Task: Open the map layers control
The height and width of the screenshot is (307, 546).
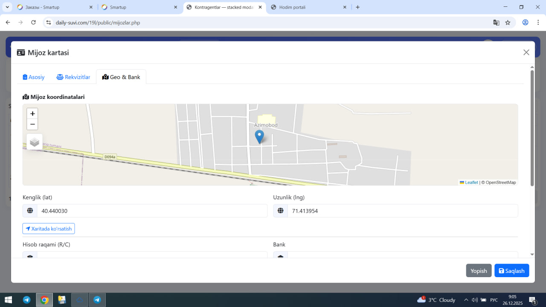Action: tap(35, 142)
